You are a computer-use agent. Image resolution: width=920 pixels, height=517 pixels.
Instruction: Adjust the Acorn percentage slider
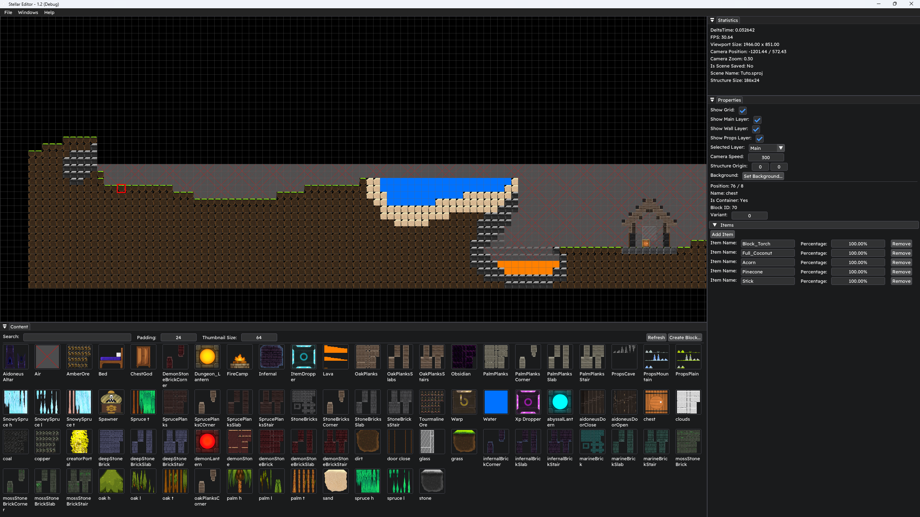tap(858, 263)
